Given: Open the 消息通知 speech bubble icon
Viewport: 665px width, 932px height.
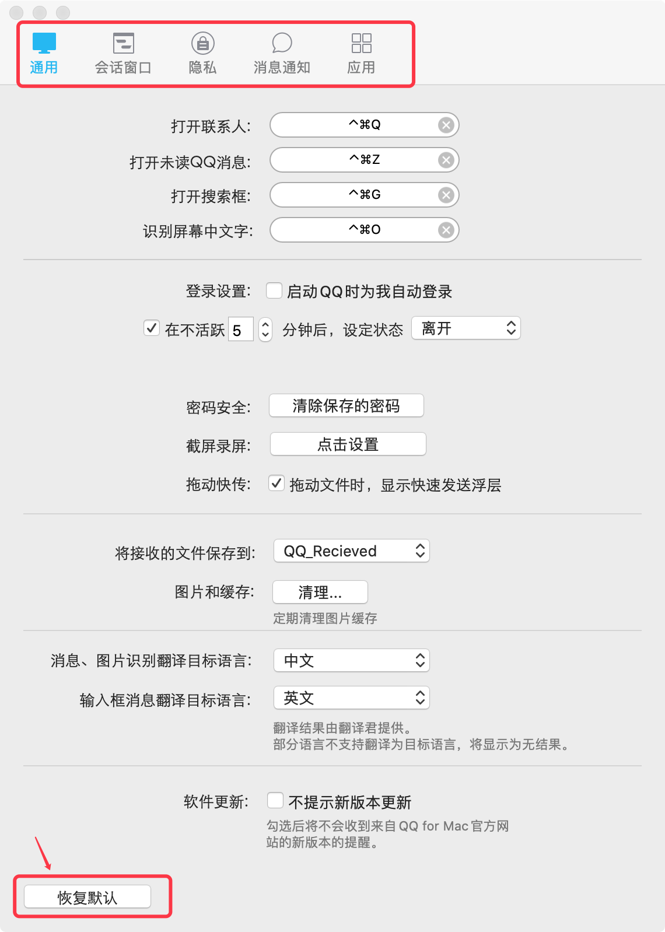Looking at the screenshot, I should tap(282, 43).
